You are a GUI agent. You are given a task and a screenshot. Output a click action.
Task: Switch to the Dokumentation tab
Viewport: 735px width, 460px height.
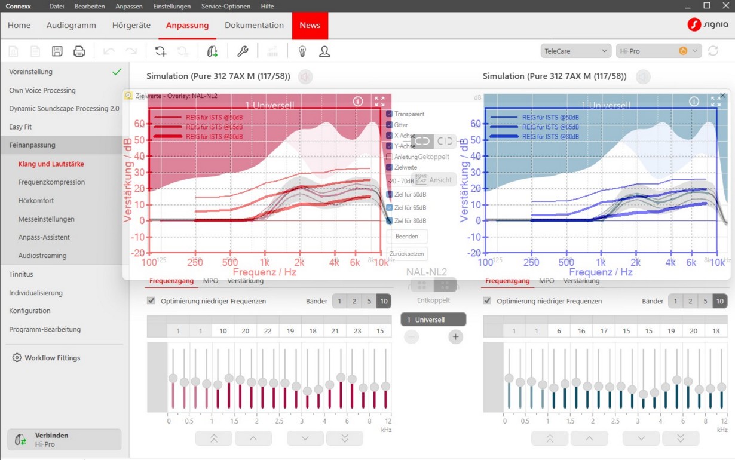(x=254, y=25)
